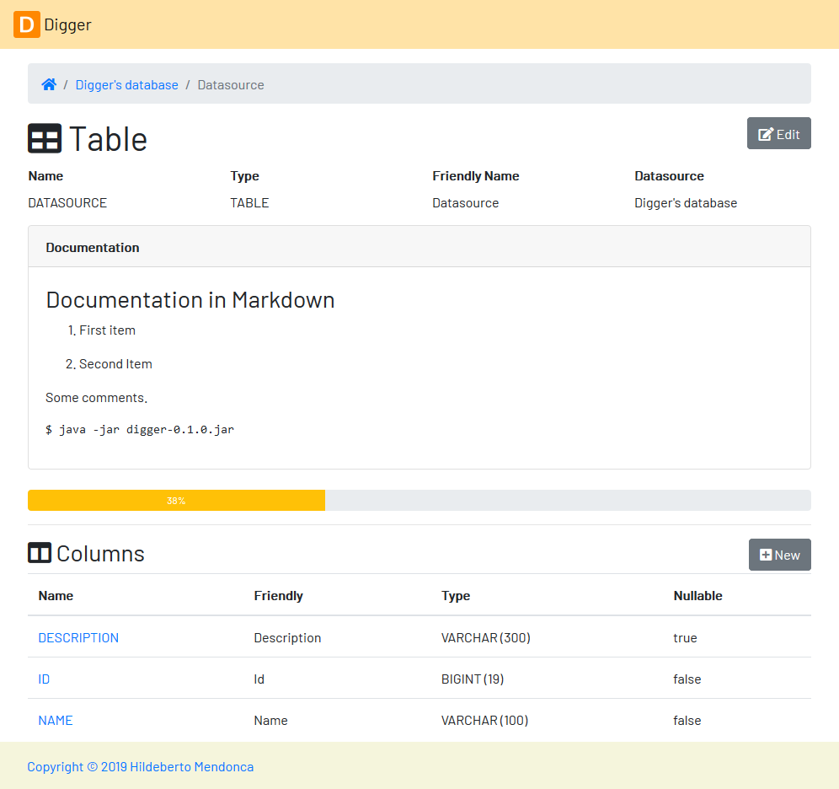Click the Documentation panel header
Image resolution: width=839 pixels, height=789 pixels.
[x=419, y=247]
